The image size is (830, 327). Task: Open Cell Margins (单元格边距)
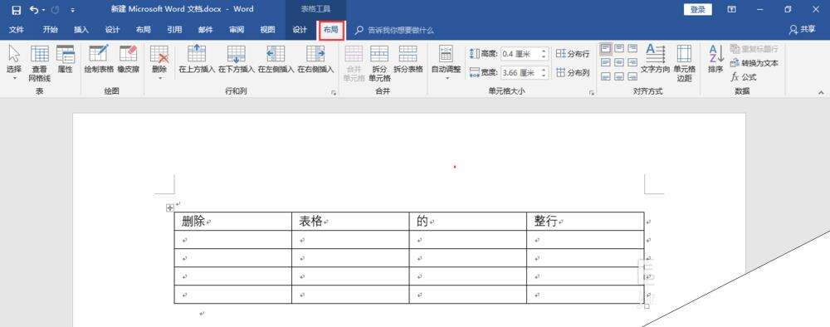[x=684, y=64]
